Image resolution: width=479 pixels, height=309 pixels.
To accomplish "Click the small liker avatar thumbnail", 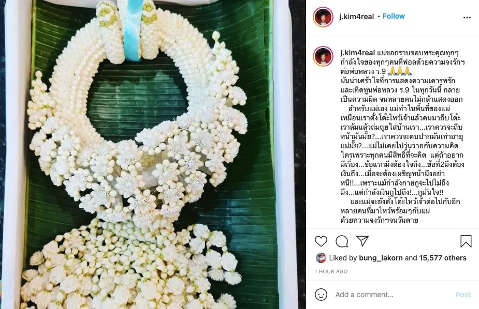I will click(x=321, y=258).
